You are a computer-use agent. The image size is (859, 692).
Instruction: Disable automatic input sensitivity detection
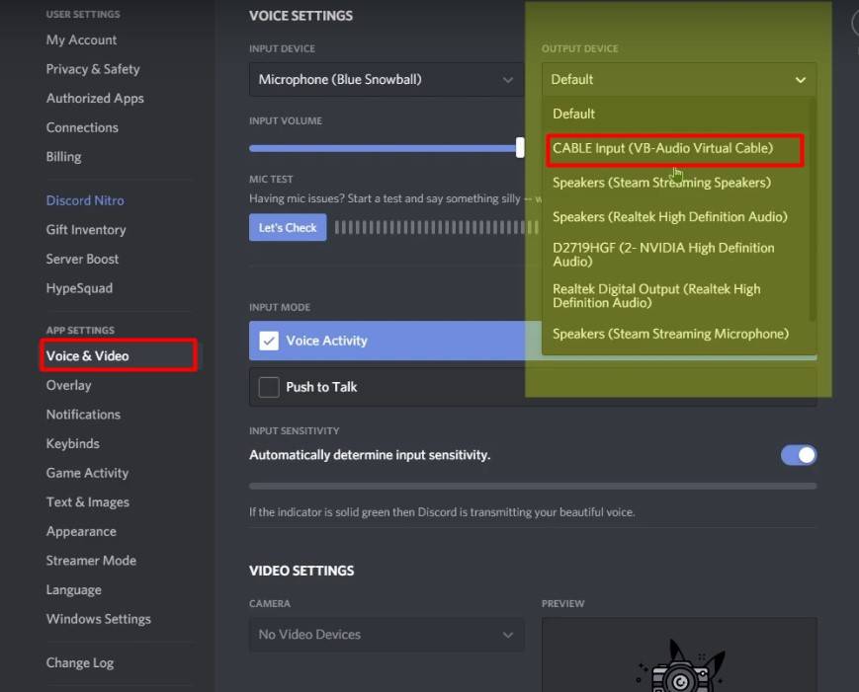[798, 454]
